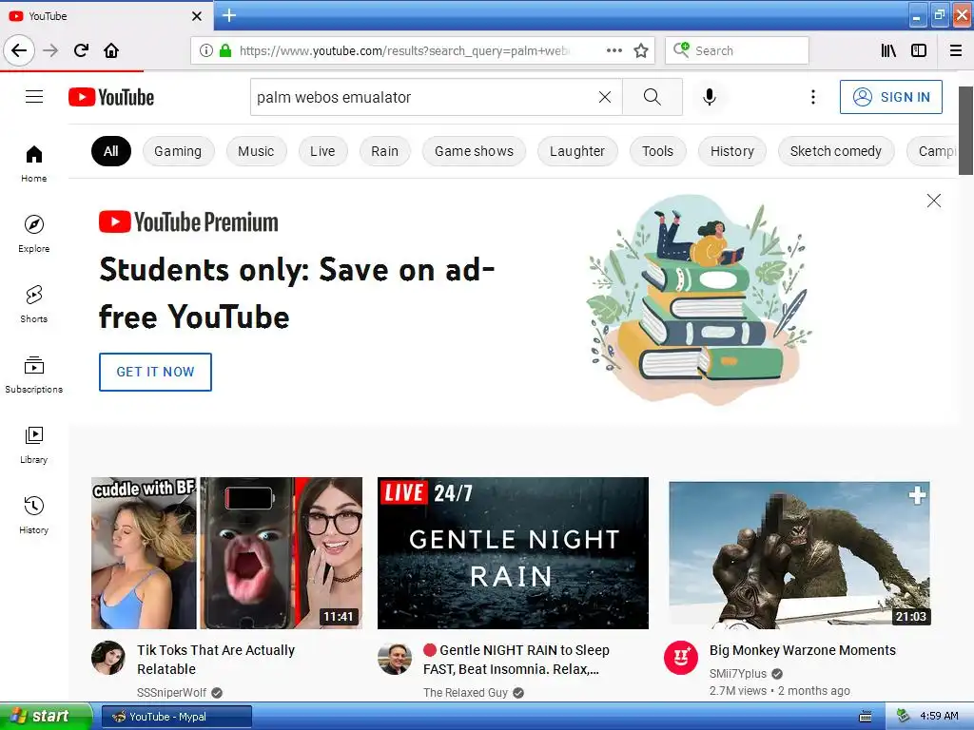
Task: Clear the YouTube search query
Action: pyautogui.click(x=604, y=97)
